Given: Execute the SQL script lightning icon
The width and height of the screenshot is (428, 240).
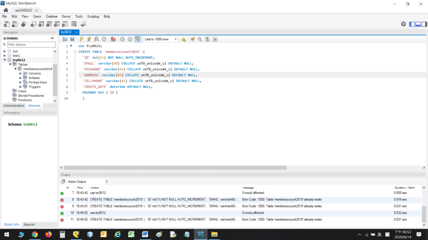Looking at the screenshot, I should tap(82, 39).
